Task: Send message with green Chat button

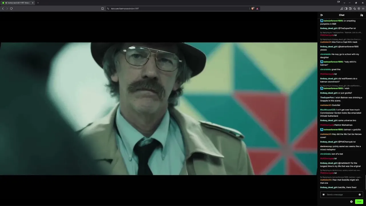Action: 359,202
